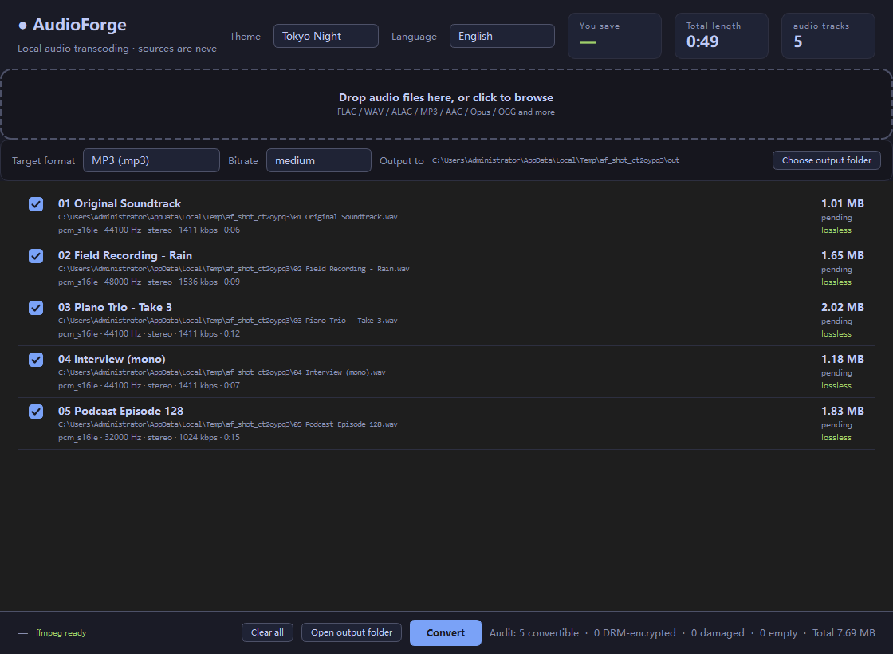893x654 pixels.
Task: Click pending status of 01 Original Soundtrack
Action: click(836, 218)
